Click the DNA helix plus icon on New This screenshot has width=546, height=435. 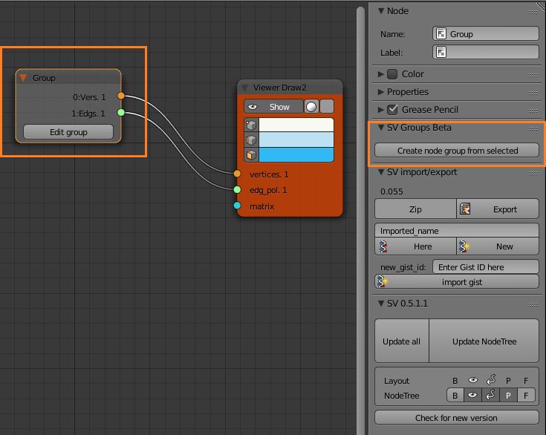point(464,246)
